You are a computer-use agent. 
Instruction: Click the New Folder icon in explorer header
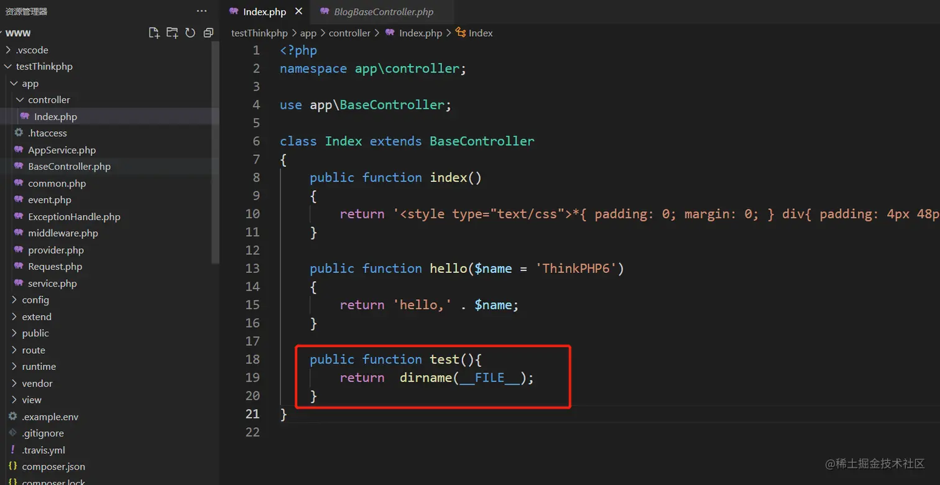pyautogui.click(x=172, y=33)
